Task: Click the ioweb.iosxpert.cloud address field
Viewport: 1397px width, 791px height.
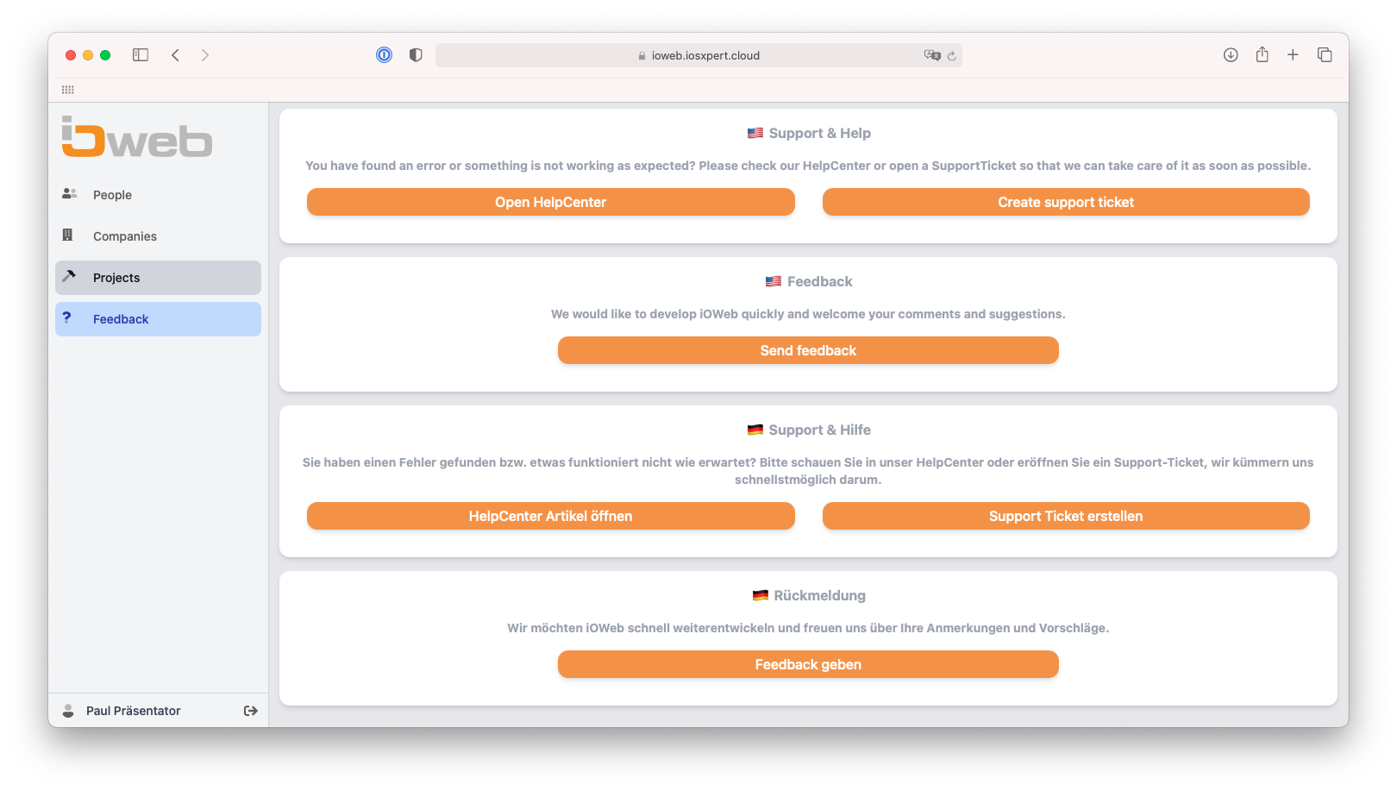Action: click(698, 55)
